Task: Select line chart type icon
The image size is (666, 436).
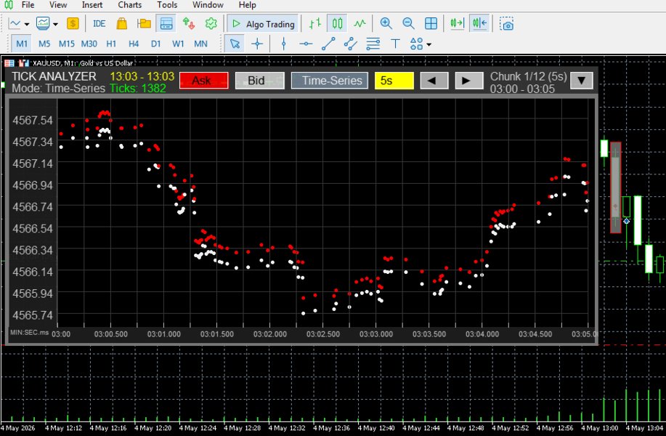Action: 360,24
